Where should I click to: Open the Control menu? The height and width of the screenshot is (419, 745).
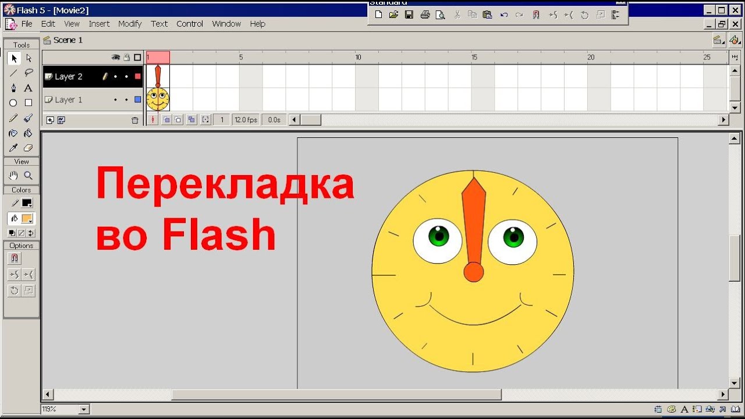[x=190, y=24]
